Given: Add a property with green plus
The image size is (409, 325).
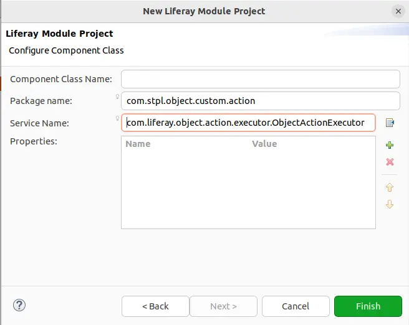Looking at the screenshot, I should 390,145.
